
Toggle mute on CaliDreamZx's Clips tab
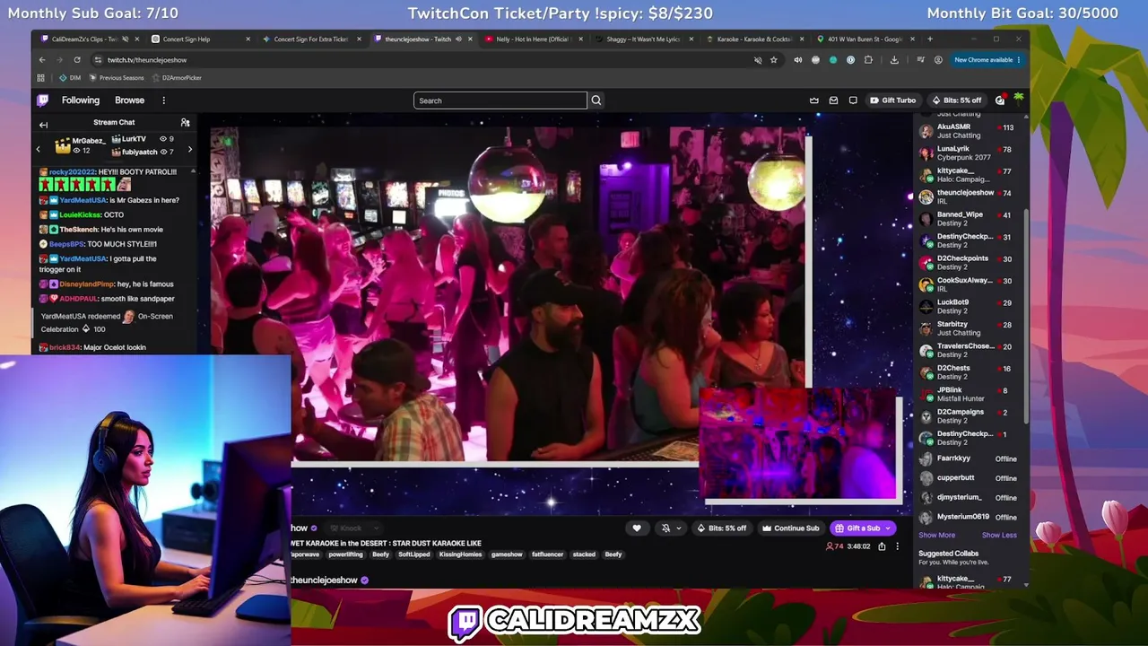click(125, 39)
